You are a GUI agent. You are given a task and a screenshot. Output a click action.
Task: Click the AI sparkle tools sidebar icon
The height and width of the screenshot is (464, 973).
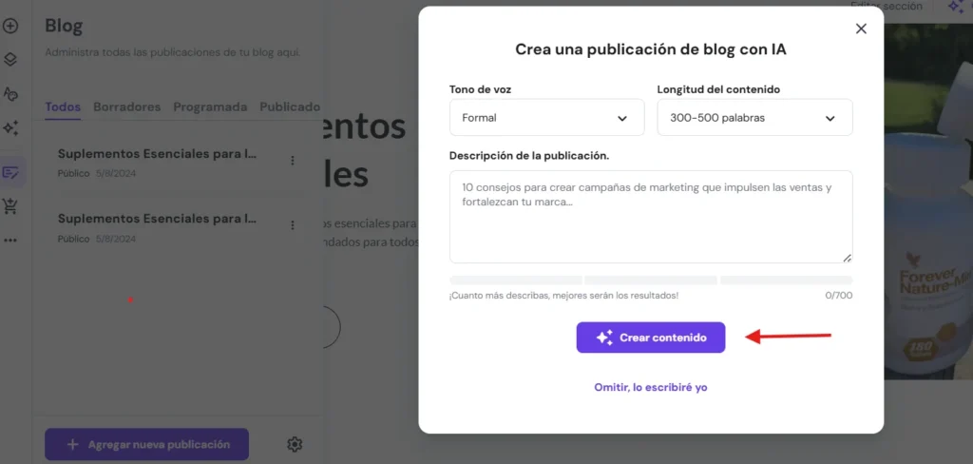point(10,127)
